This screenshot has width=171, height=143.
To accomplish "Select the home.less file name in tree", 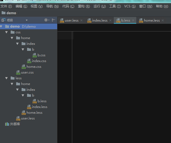I will 34,113.
